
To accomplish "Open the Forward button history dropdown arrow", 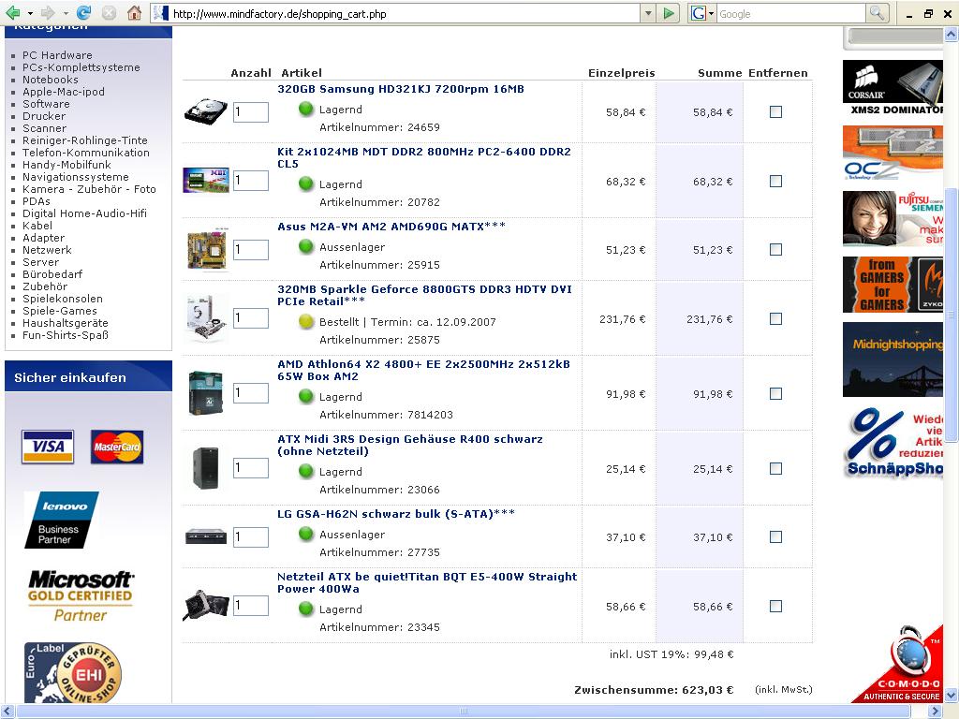I will pyautogui.click(x=66, y=13).
